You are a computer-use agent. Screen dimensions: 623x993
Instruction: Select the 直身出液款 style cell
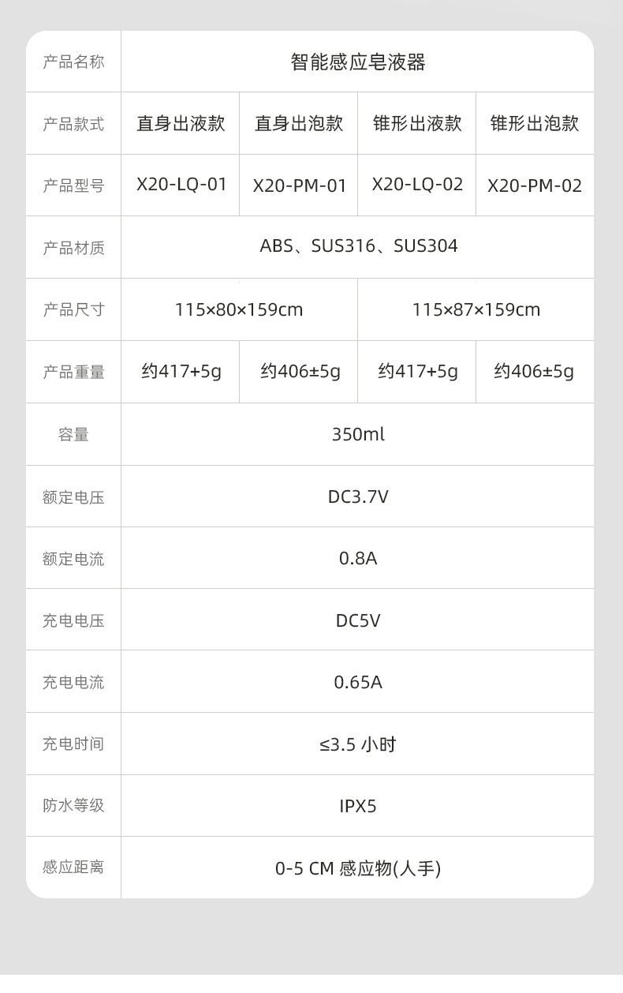181,124
